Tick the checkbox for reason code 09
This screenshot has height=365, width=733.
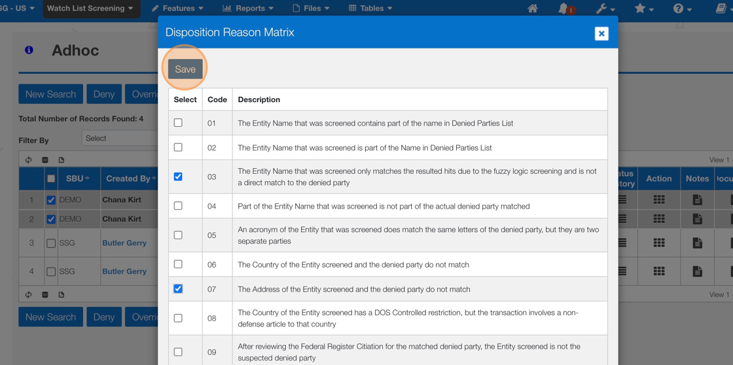178,352
